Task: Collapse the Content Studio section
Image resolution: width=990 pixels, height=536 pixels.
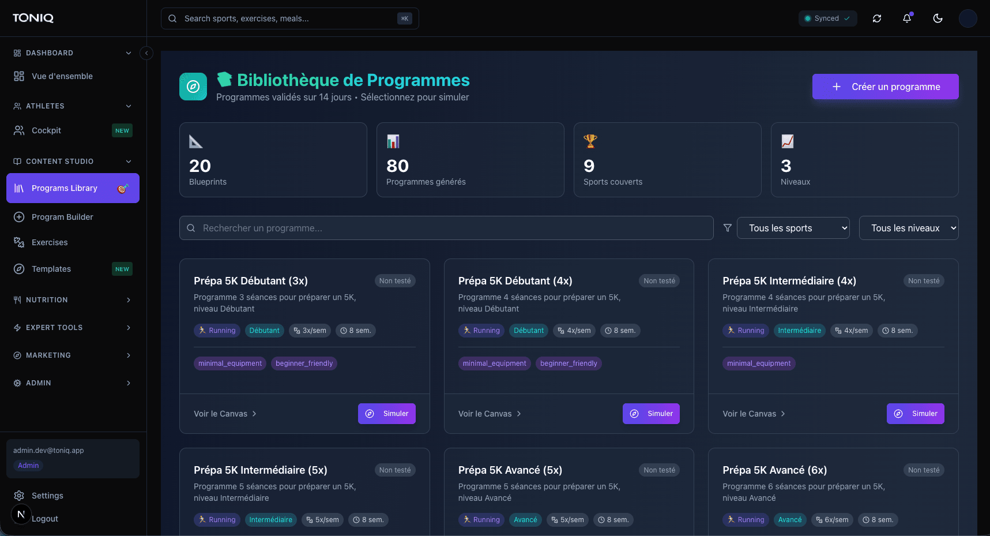Action: [73, 162]
